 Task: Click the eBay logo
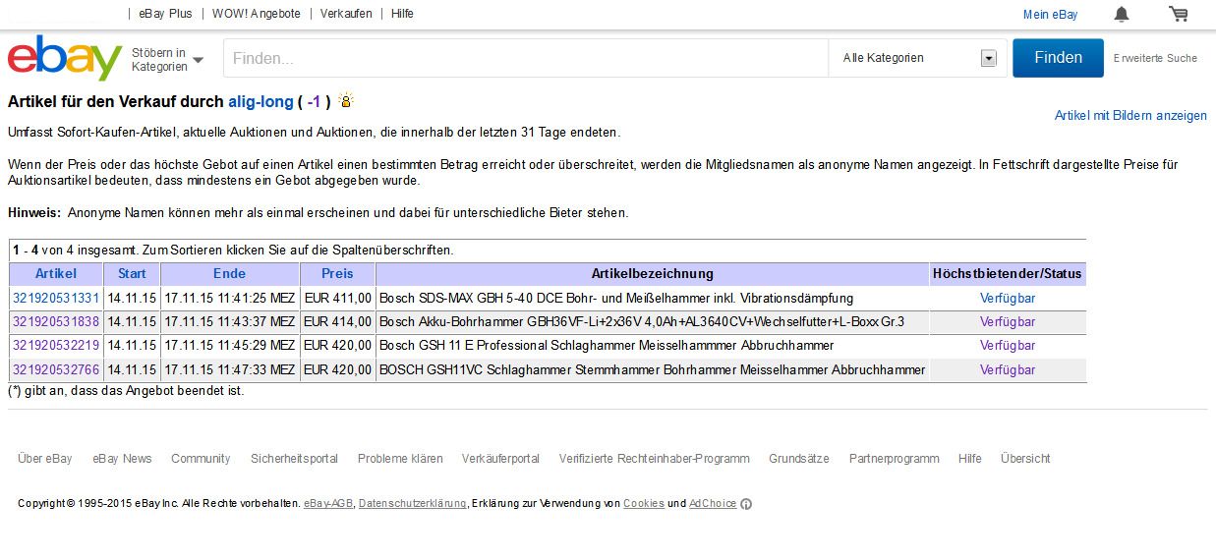[65, 58]
